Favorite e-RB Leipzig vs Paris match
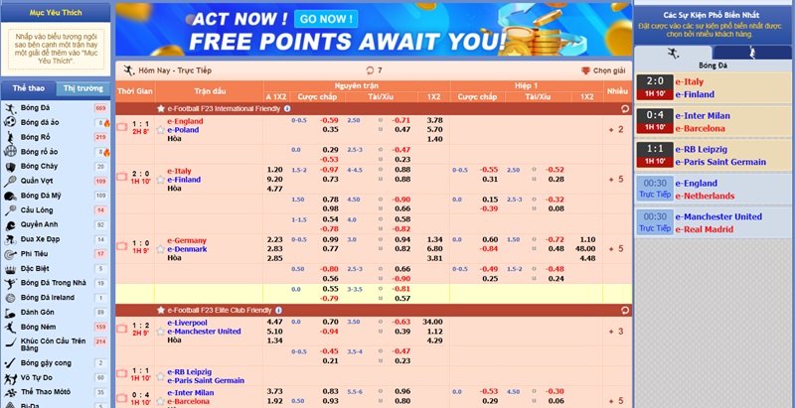Viewport: 795px width, 408px height. coord(161,376)
